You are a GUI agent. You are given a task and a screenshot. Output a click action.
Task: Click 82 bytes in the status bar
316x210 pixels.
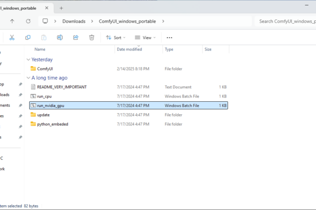pyautogui.click(x=31, y=206)
